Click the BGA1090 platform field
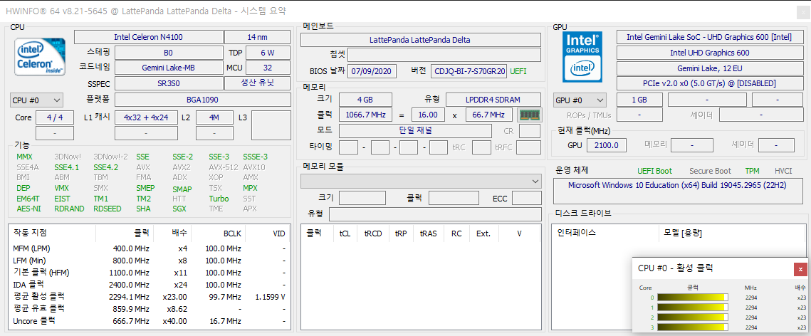 (202, 100)
